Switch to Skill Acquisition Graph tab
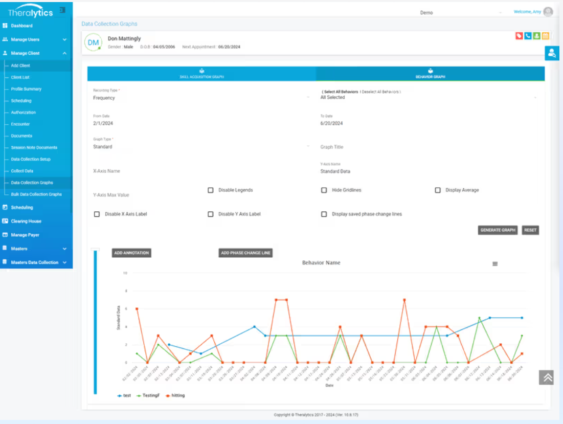Viewport: 563px width, 424px height. 201,74
